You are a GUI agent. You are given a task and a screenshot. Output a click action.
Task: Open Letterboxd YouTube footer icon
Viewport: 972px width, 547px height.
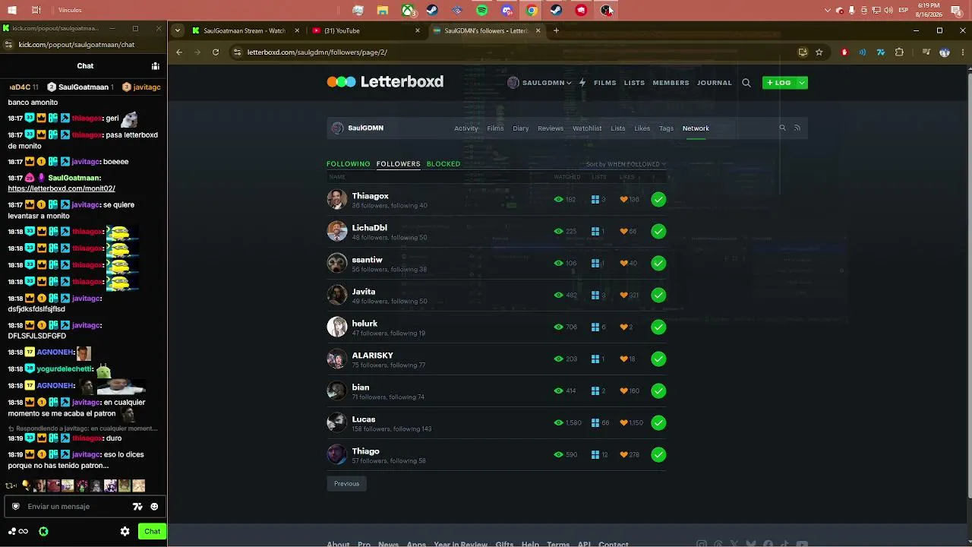coord(802,544)
